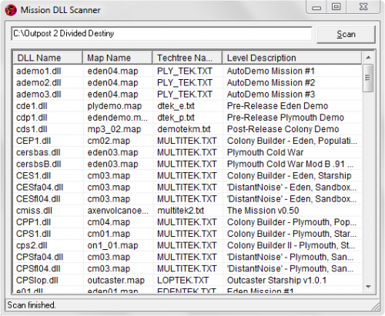This screenshot has width=385, height=316.
Task: Click the multitek2.txt techtree cell
Action: [x=180, y=211]
